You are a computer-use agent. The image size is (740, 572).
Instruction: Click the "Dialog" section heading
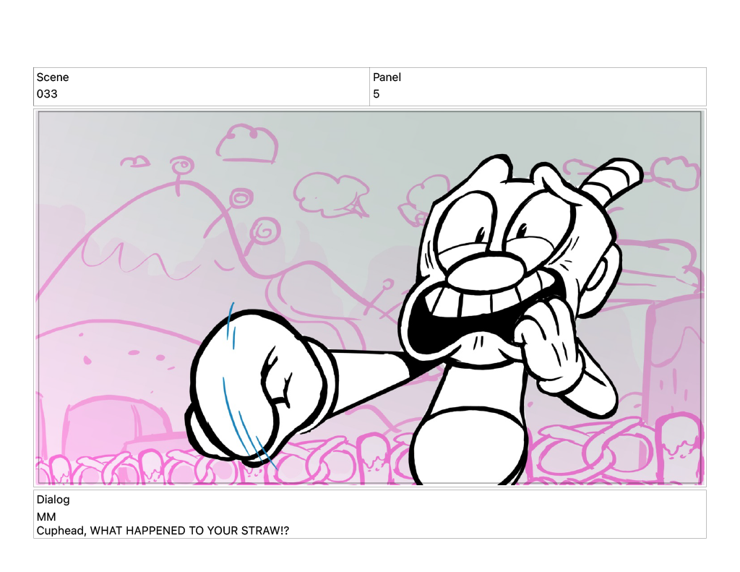(x=53, y=500)
